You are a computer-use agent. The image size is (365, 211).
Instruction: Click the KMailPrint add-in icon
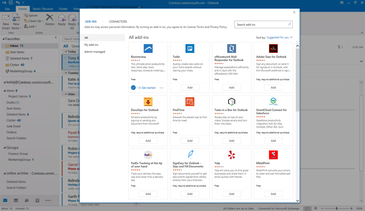pyautogui.click(x=273, y=155)
